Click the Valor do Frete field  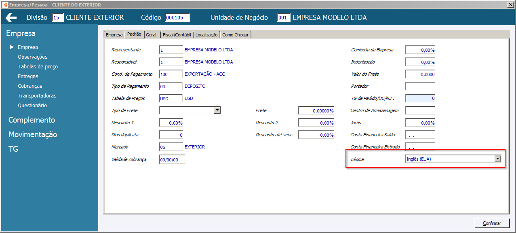(420, 74)
